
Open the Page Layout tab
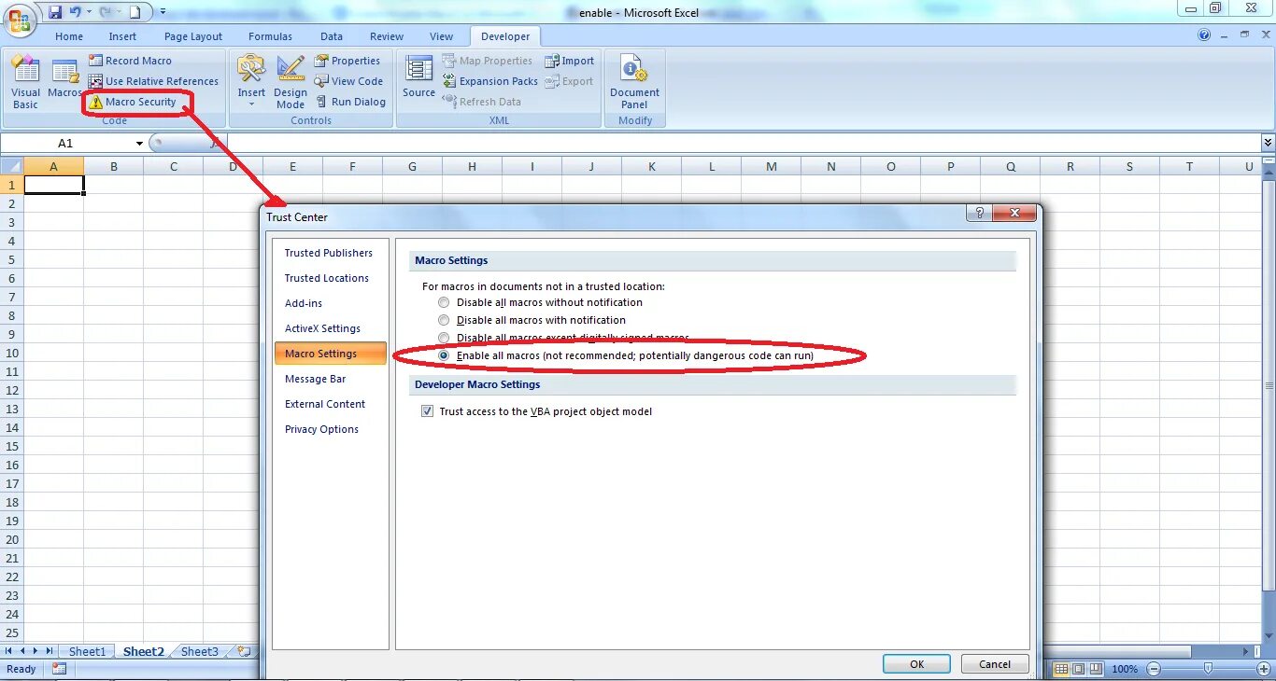coord(193,36)
